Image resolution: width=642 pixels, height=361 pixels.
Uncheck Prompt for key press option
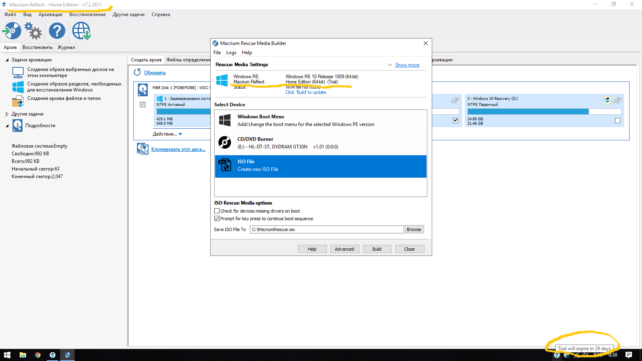(217, 219)
